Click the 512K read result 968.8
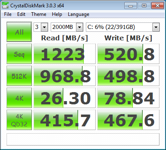This screenshot has width=166, height=150. pyautogui.click(x=65, y=76)
